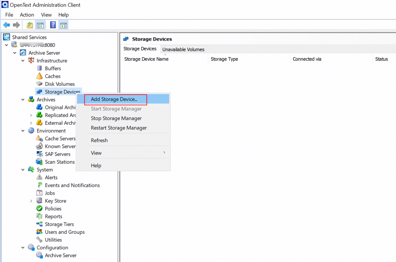Select the Known Servers icon

click(39, 146)
